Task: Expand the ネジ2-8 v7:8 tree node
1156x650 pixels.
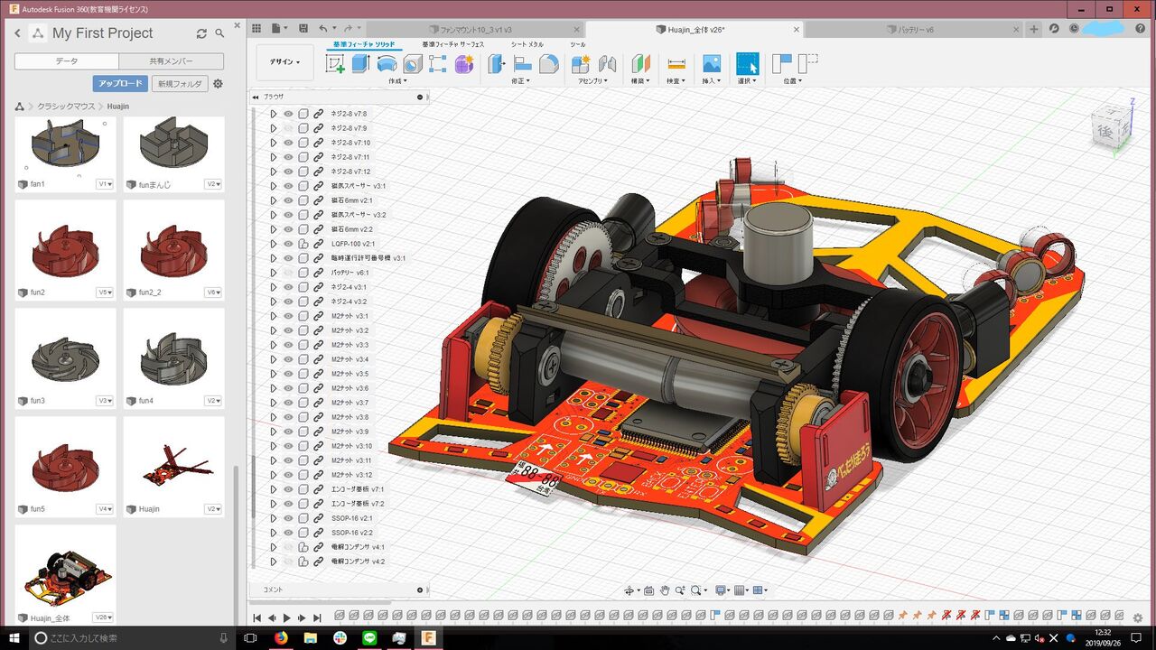Action: [273, 114]
